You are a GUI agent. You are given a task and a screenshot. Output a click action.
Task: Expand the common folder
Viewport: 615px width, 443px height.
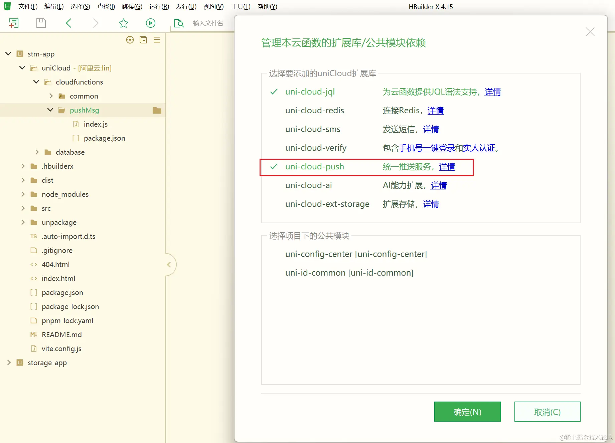click(x=51, y=96)
